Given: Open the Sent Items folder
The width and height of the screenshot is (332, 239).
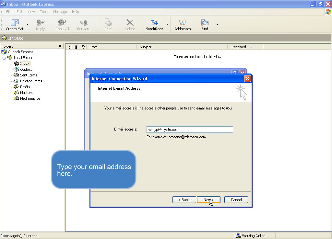Looking at the screenshot, I should (28, 75).
